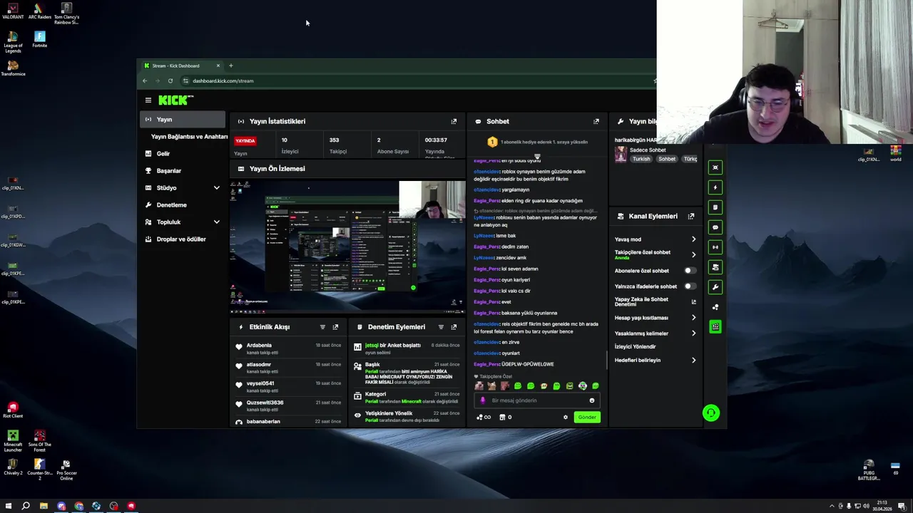913x513 pixels.
Task: Click the emoji picker in message box
Action: 591,400
